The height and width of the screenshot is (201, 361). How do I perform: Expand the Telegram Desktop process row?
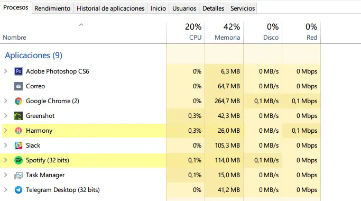coord(6,190)
